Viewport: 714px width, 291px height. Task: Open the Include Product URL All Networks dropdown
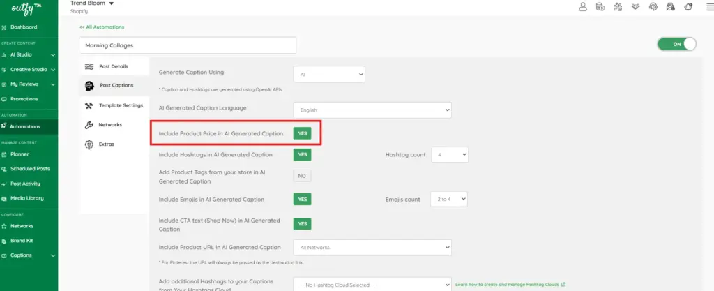(372, 248)
